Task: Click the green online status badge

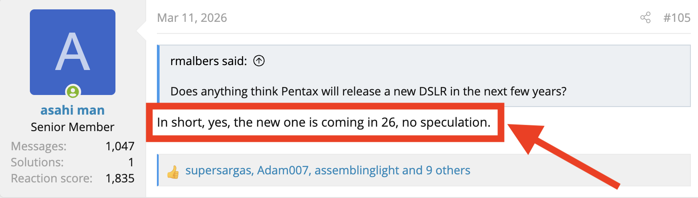Action: tap(73, 92)
